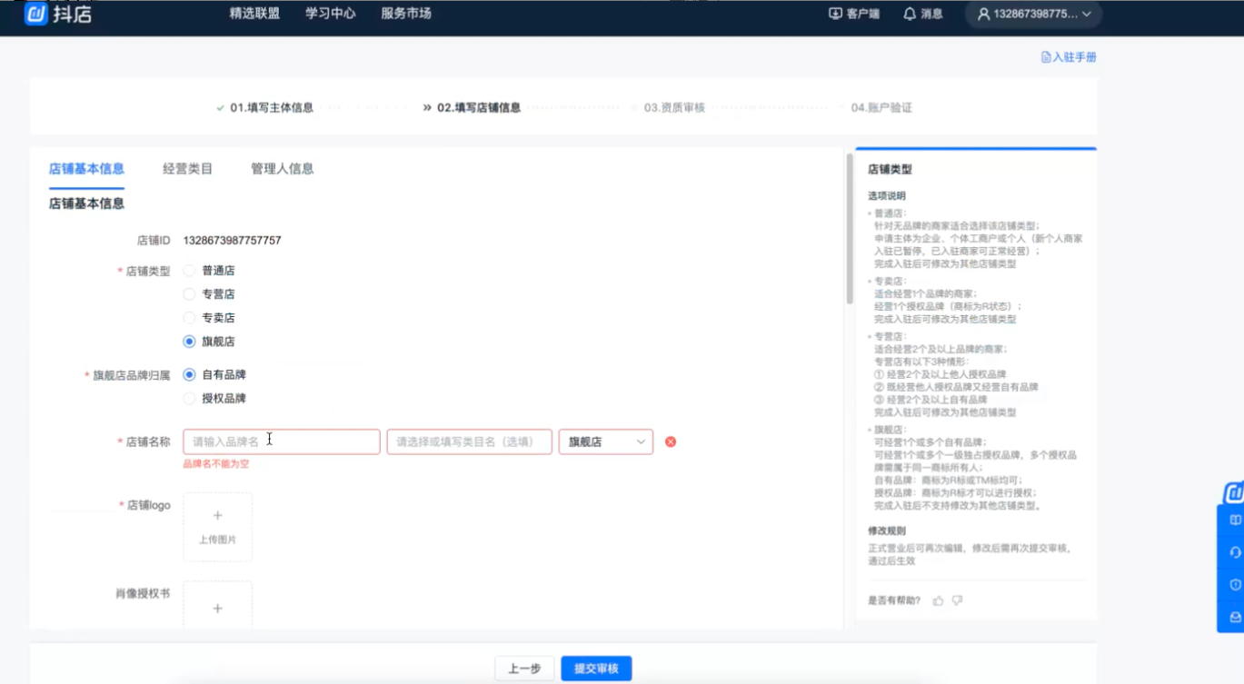The image size is (1244, 684).
Task: Open the 入驻手册 link
Action: click(x=1069, y=57)
